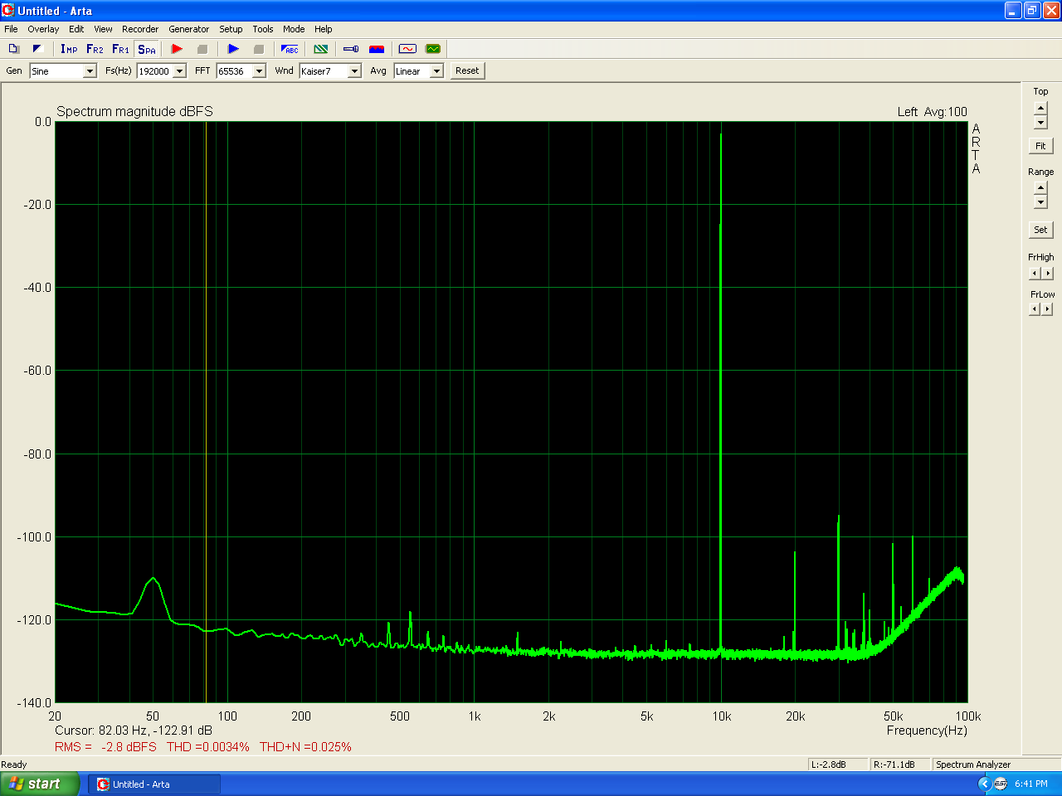The width and height of the screenshot is (1062, 796).
Task: Switch to IMP impulse response mode
Action: pos(69,49)
